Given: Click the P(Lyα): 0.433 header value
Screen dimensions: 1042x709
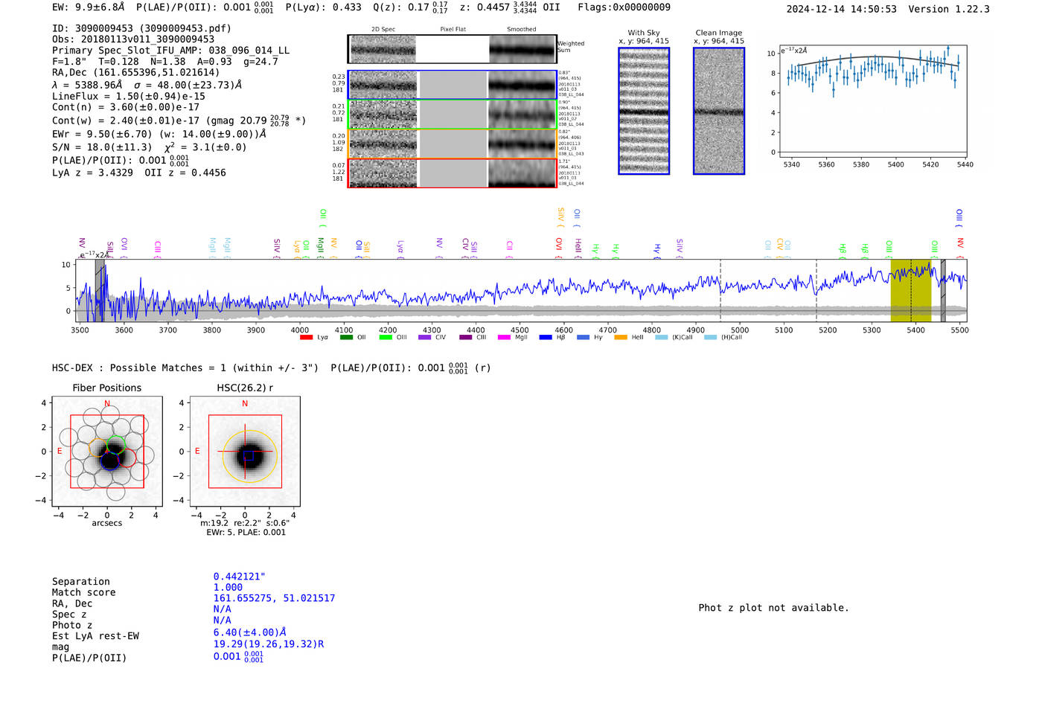Looking at the screenshot, I should 325,7.
